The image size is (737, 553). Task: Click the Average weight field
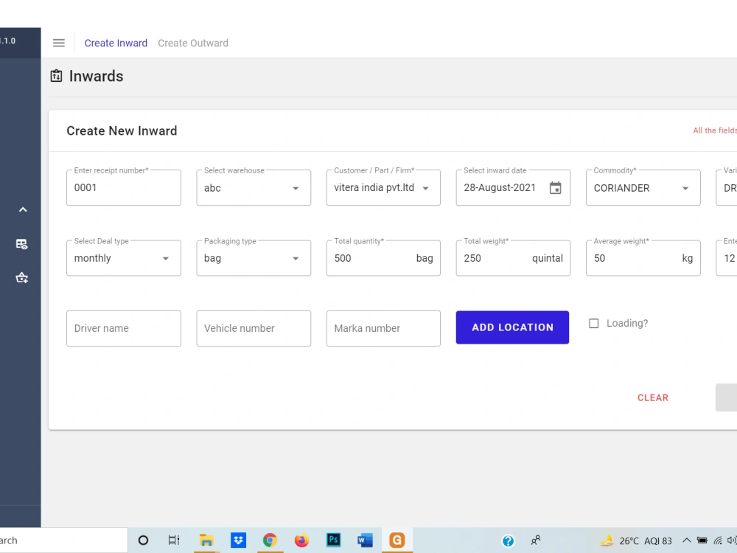pos(643,258)
